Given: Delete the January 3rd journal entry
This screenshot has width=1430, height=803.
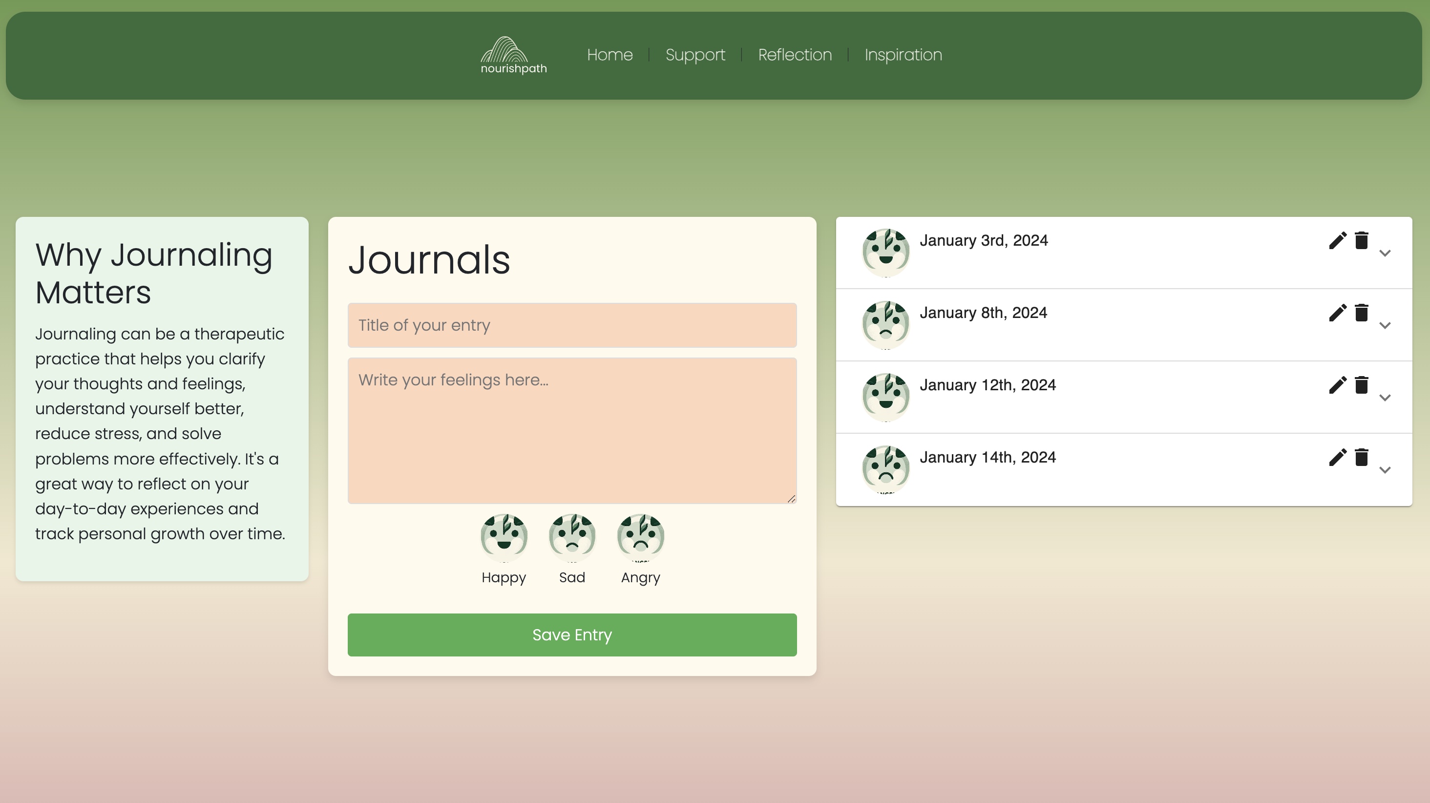Looking at the screenshot, I should coord(1361,240).
